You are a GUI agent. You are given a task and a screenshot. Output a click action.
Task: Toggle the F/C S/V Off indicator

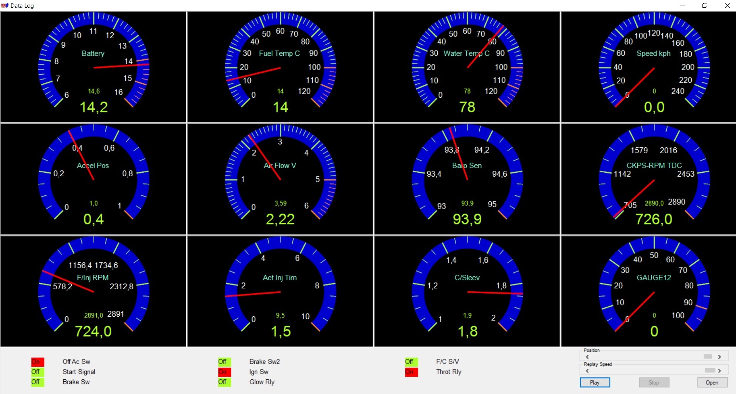pyautogui.click(x=412, y=362)
